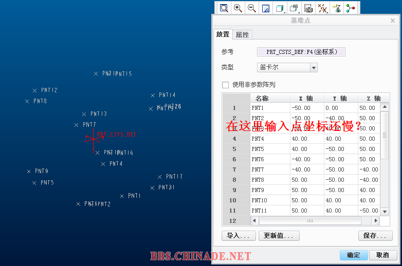Image resolution: width=402 pixels, height=266 pixels.
Task: Click the vertical scrollbar thumb
Action: tap(385, 135)
